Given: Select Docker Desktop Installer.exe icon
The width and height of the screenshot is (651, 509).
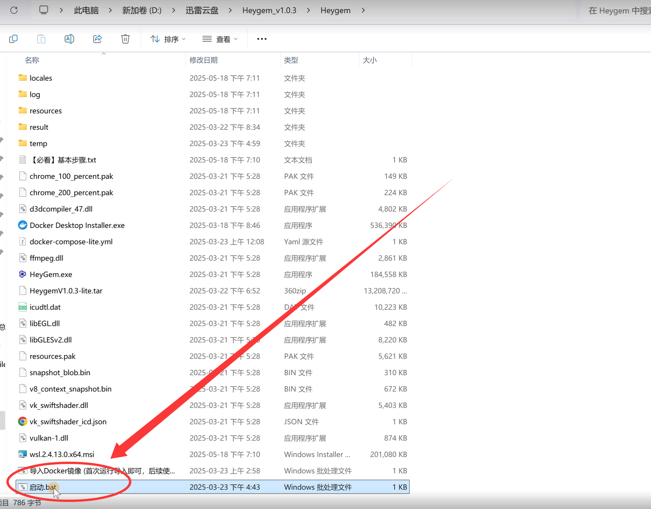Looking at the screenshot, I should (x=23, y=225).
